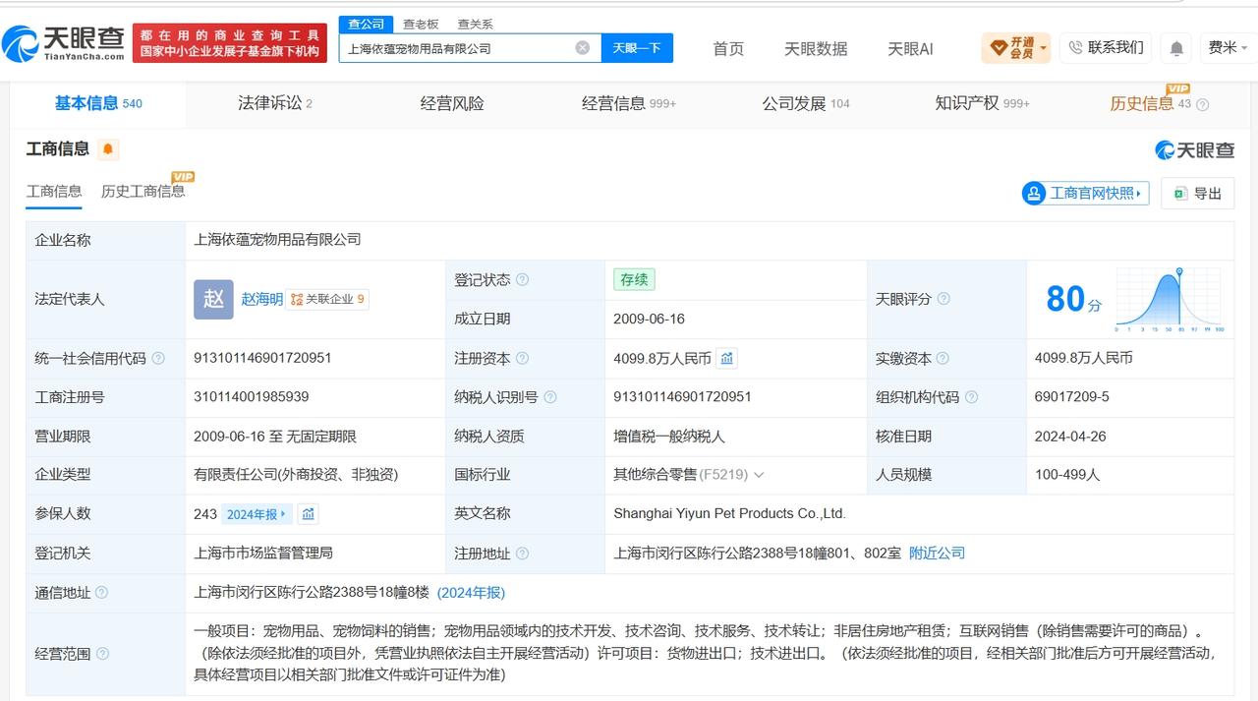Go to 首页 in the top navigation

[728, 48]
